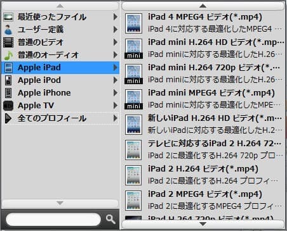287x231 pixels.
Task: Click the magnifier search icon
Action: (110, 220)
